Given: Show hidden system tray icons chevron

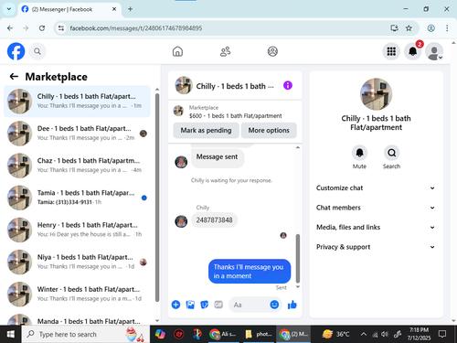Looking at the screenshot, I should pyautogui.click(x=364, y=334).
